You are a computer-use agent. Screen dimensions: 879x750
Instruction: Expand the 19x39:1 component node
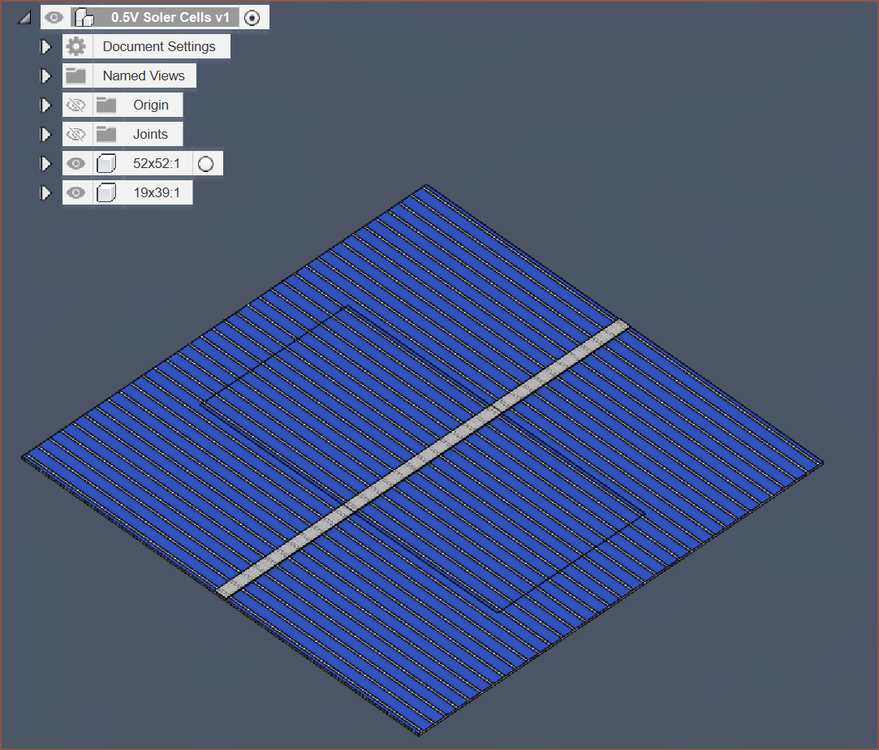(46, 193)
